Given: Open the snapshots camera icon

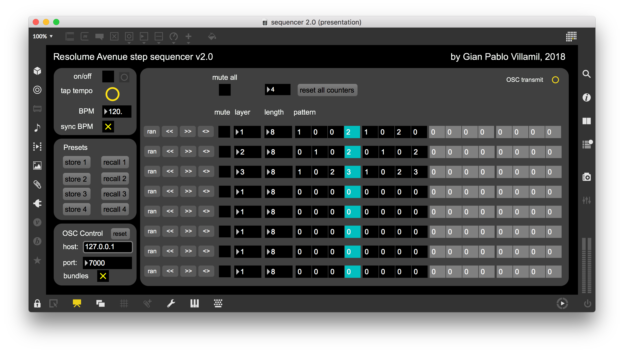Looking at the screenshot, I should coord(586,177).
